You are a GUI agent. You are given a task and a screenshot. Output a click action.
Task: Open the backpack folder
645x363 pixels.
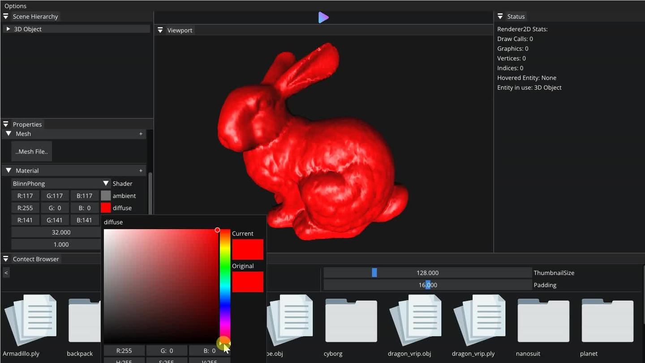[x=85, y=321]
